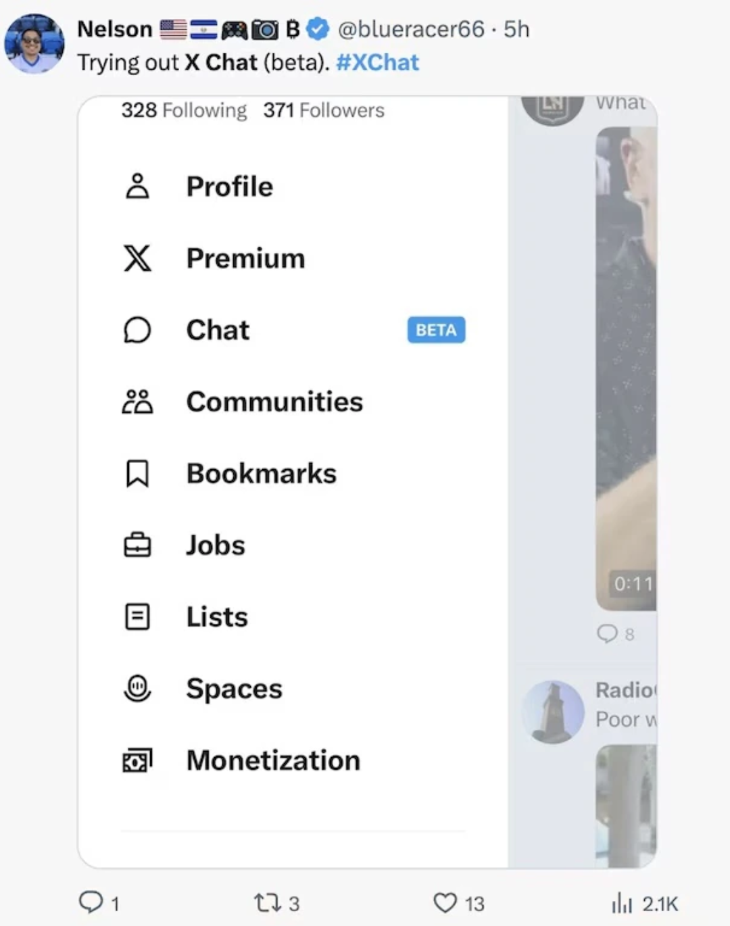Screen dimensions: 730x926
Task: Click the Communities people icon
Action: tap(137, 401)
